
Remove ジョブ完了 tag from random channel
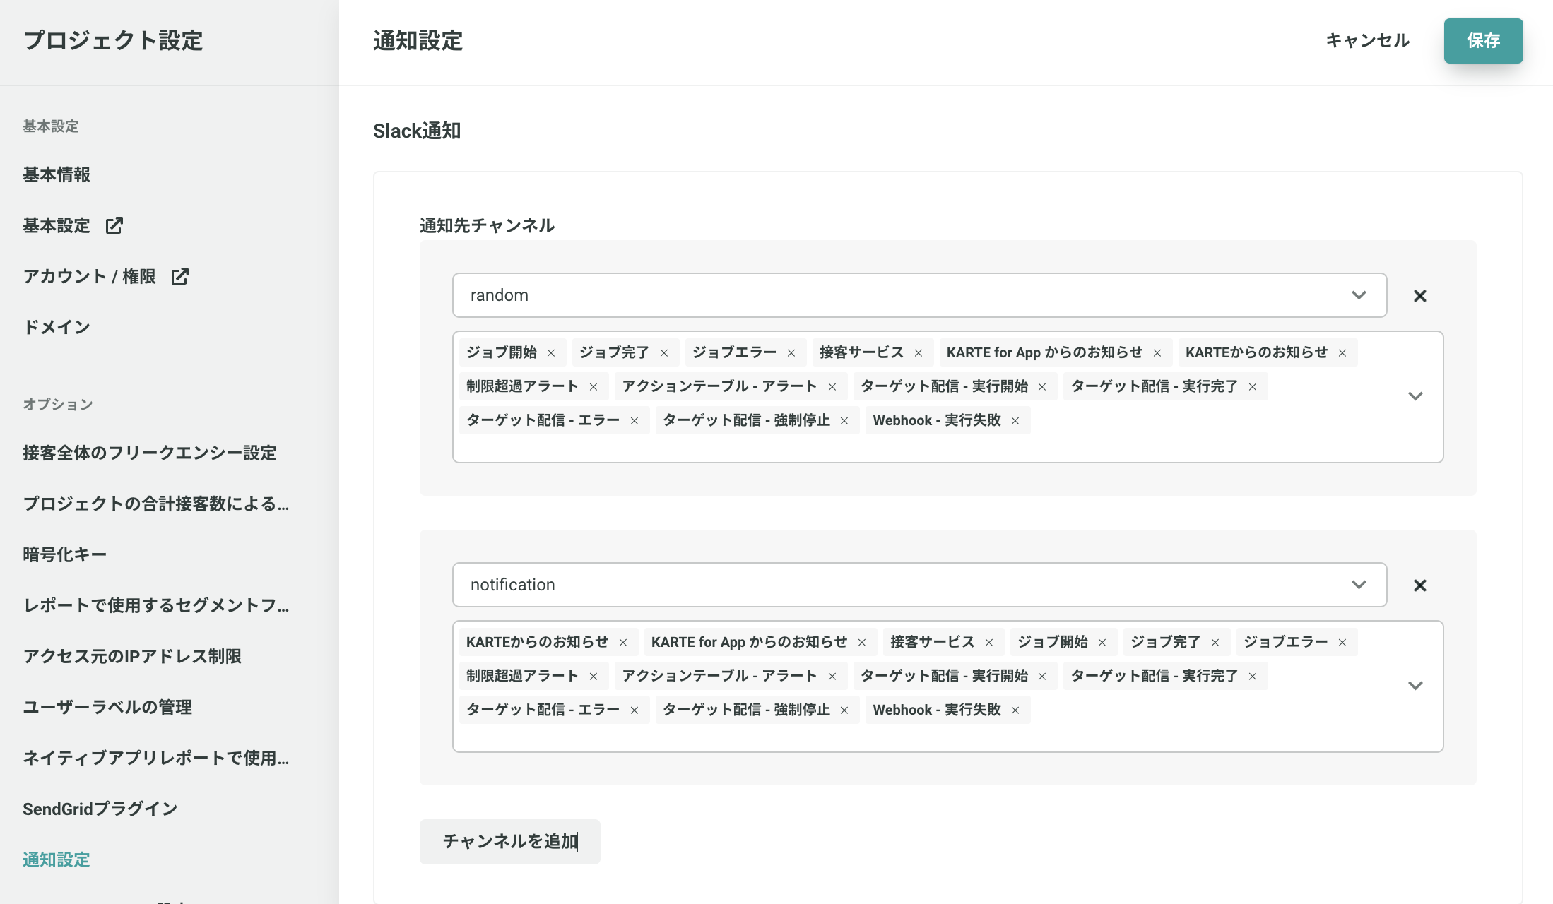click(664, 353)
